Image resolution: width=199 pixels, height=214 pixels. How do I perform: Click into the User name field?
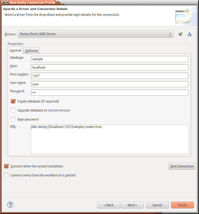[x=110, y=84]
